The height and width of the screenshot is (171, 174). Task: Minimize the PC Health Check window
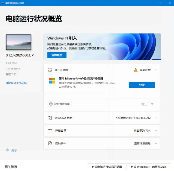tap(152, 3)
